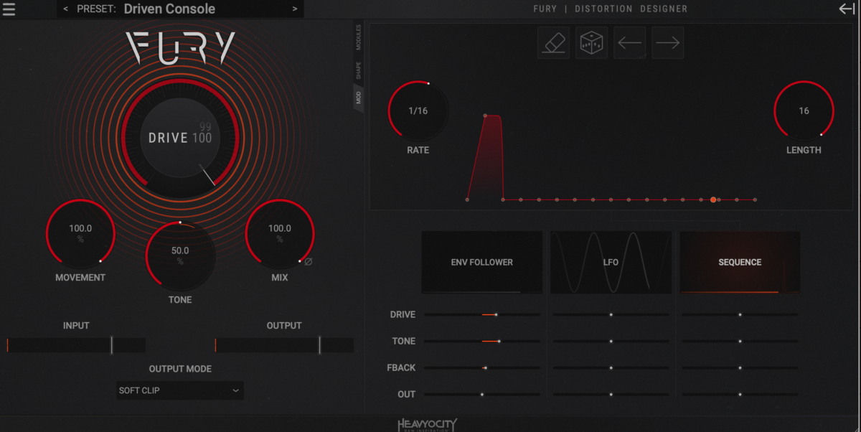The width and height of the screenshot is (861, 432).
Task: Click preset name Driven Console
Action: point(169,9)
